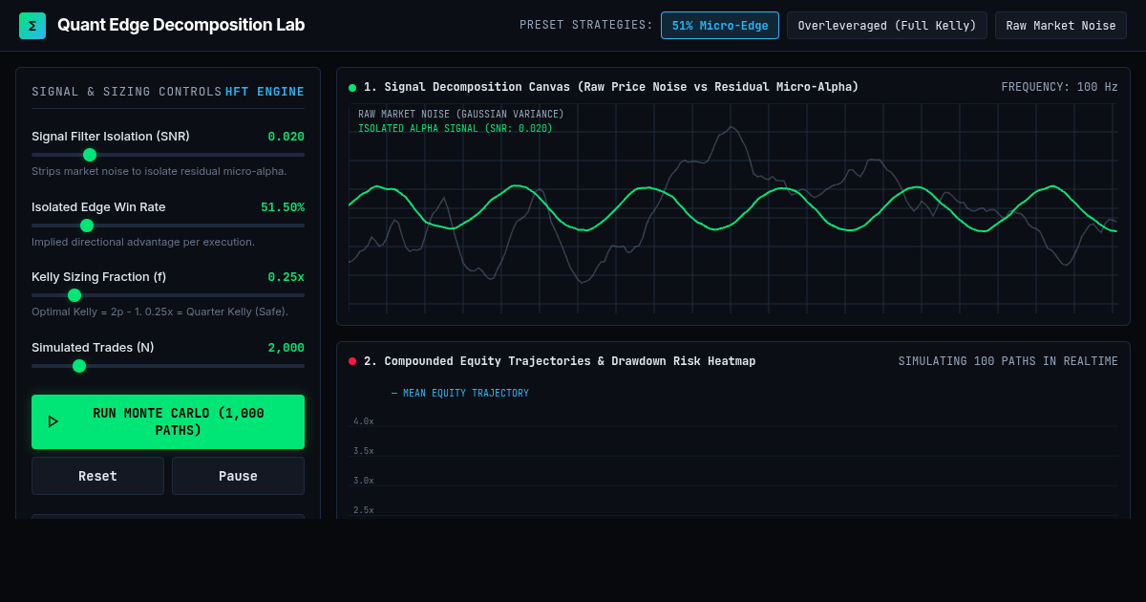This screenshot has height=602, width=1146.
Task: Select the Raw Market Noise preset
Action: (x=1061, y=26)
